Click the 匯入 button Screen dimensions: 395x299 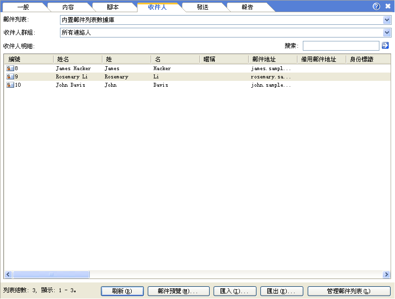click(235, 291)
